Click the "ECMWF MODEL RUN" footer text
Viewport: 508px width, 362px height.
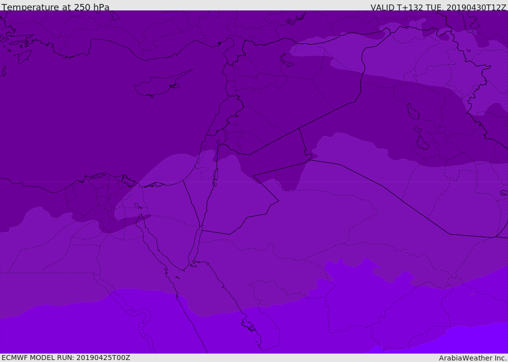coord(65,358)
